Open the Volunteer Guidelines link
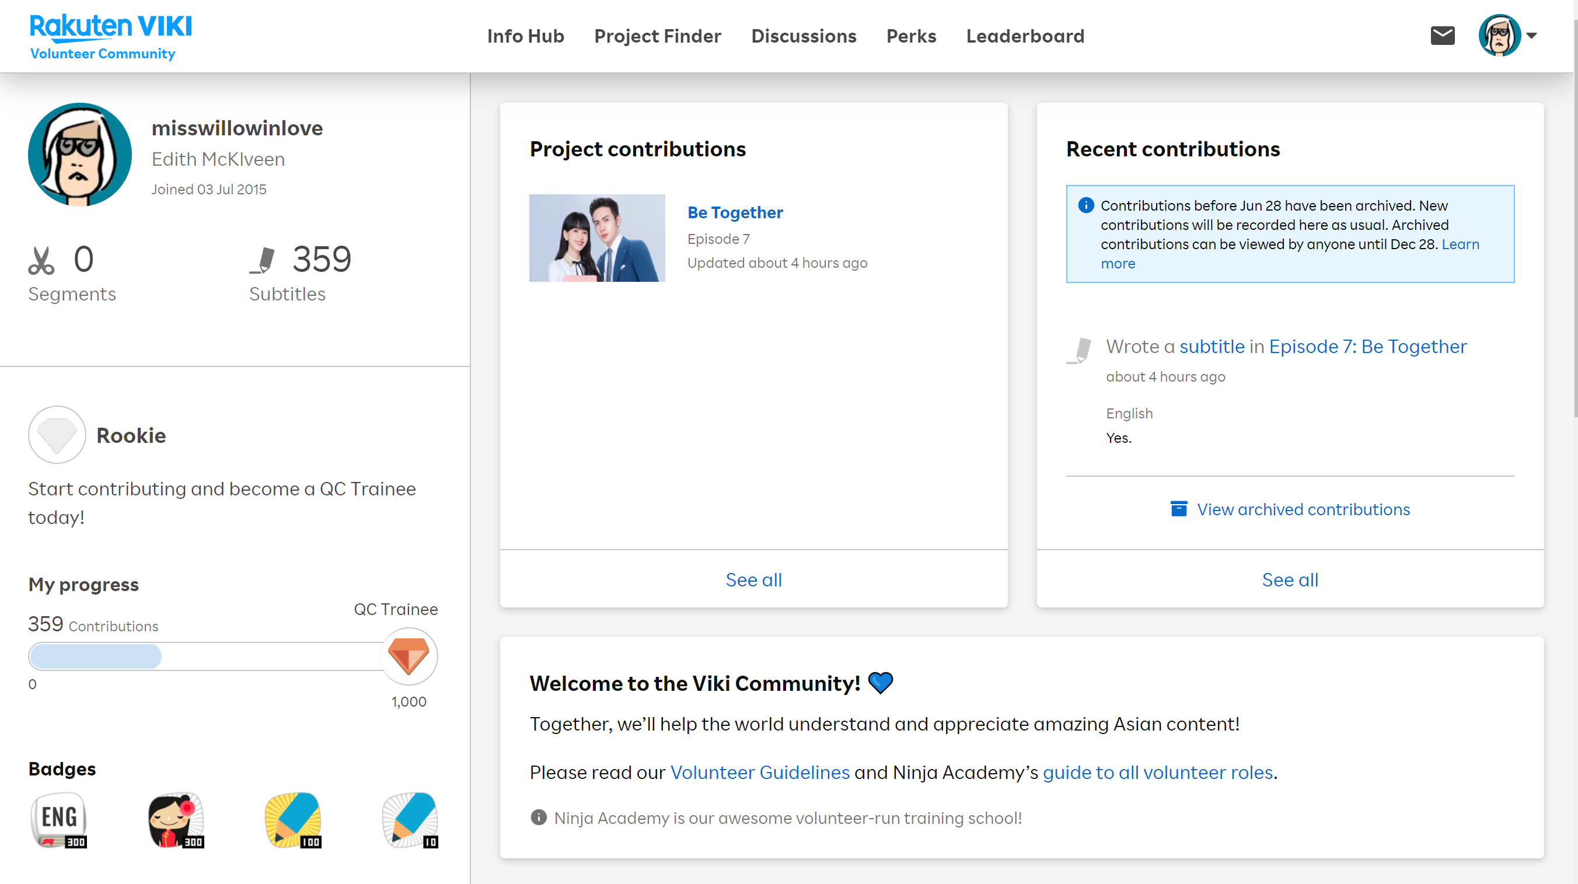 tap(760, 773)
